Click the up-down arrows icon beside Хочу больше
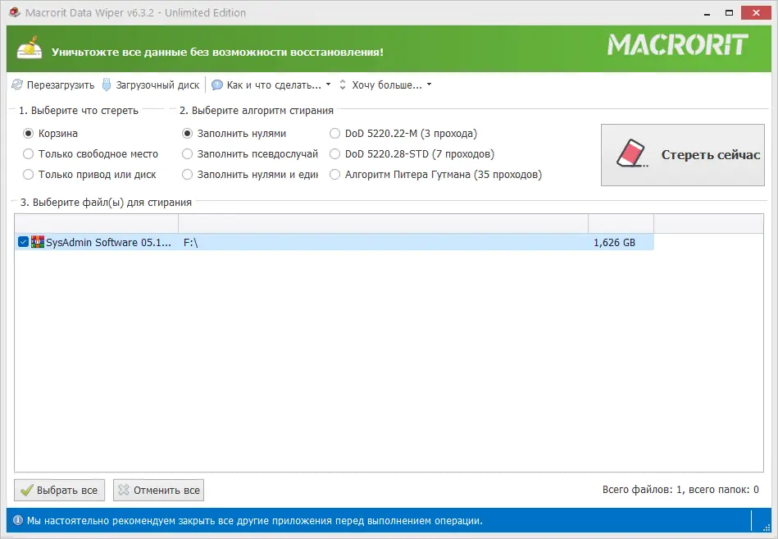This screenshot has width=778, height=539. (x=343, y=85)
